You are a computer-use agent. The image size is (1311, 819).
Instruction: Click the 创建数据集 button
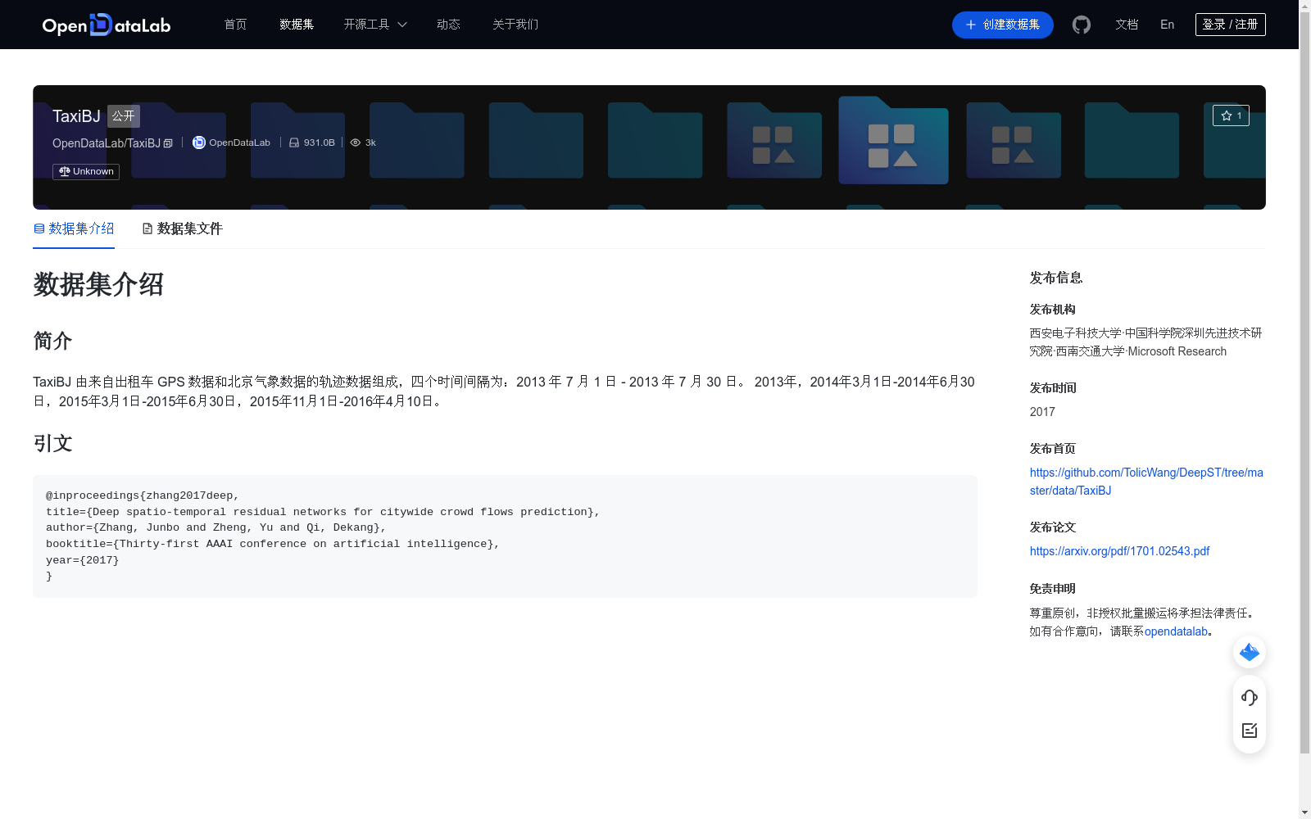tap(1002, 25)
